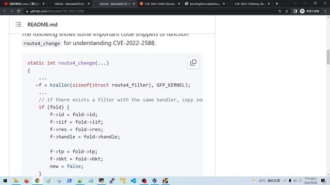Bookmark this page with star

pos(287,11)
